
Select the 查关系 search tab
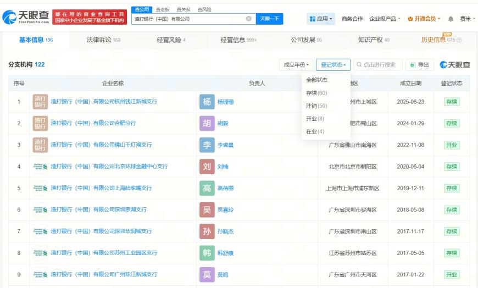[x=184, y=9]
